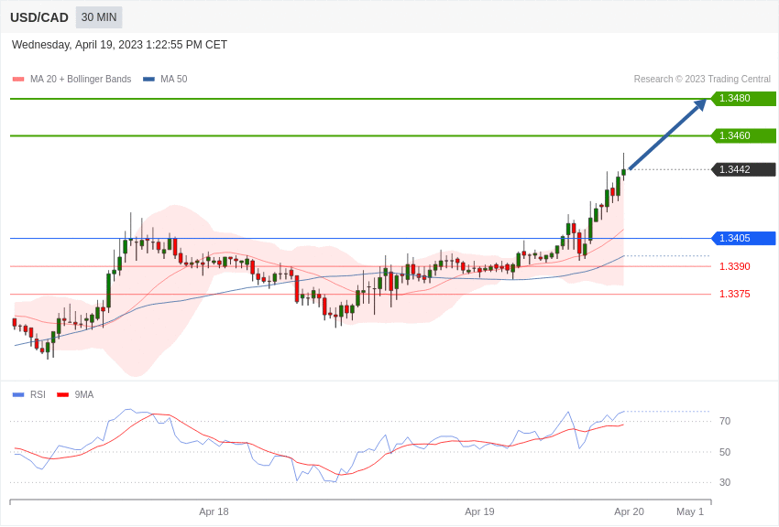779x527 pixels.
Task: Select the 30 MIN timeframe badge
Action: (x=99, y=17)
